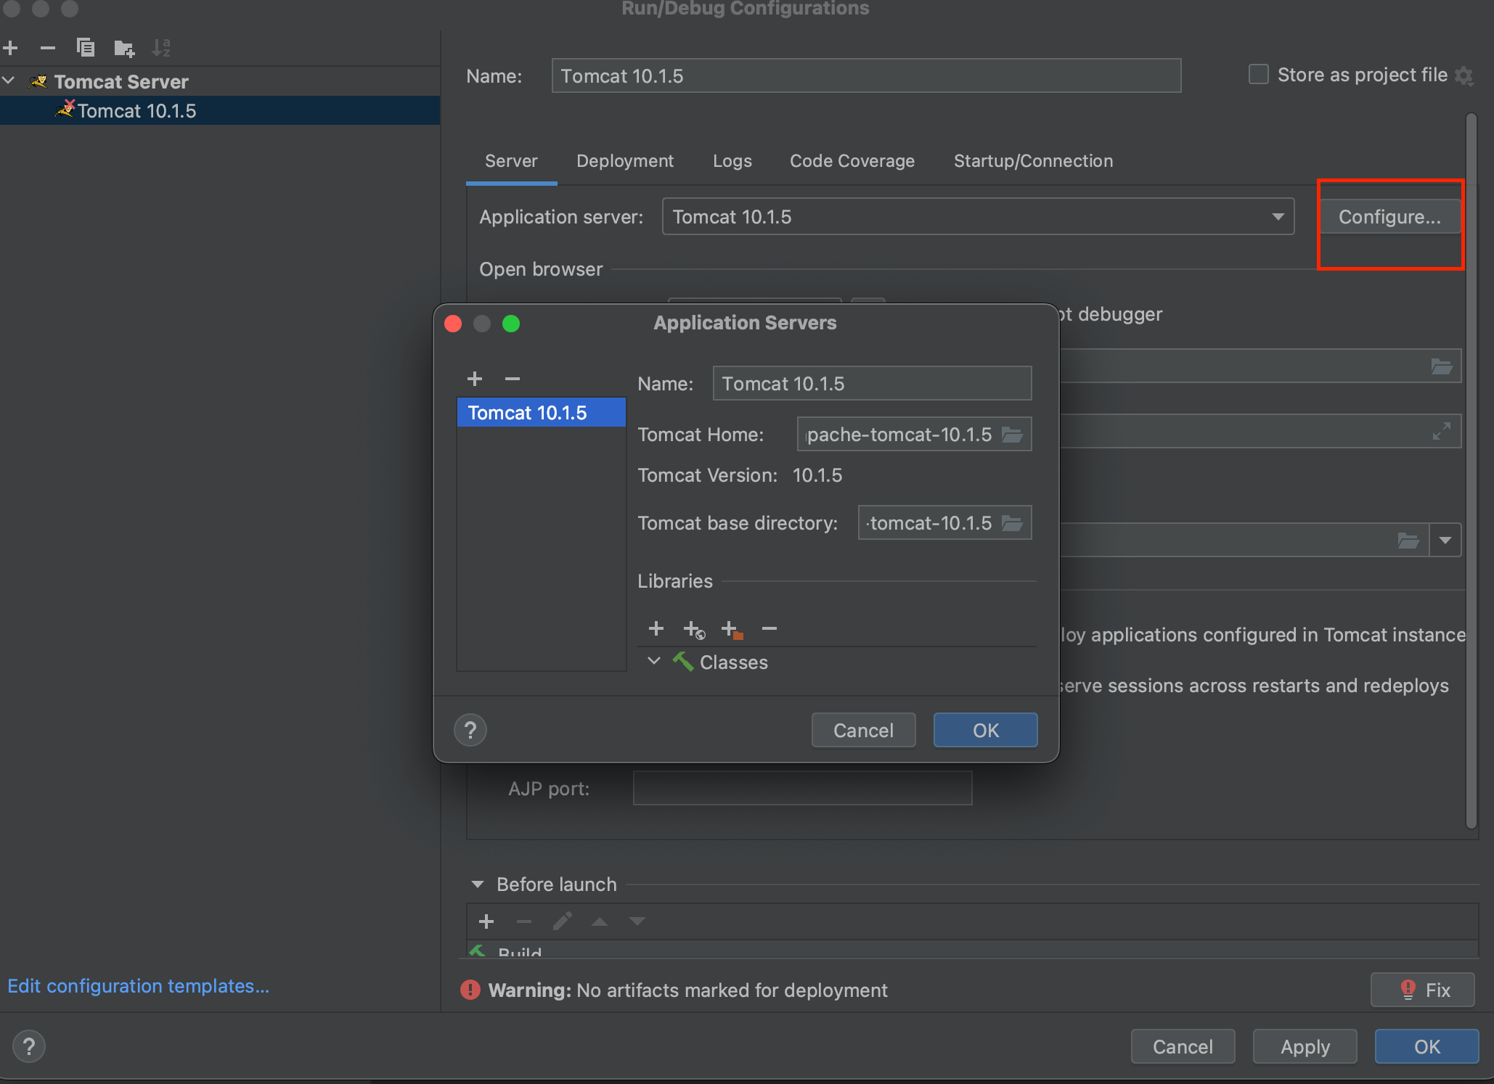Browse folder next to JRE dropdown

[1408, 541]
